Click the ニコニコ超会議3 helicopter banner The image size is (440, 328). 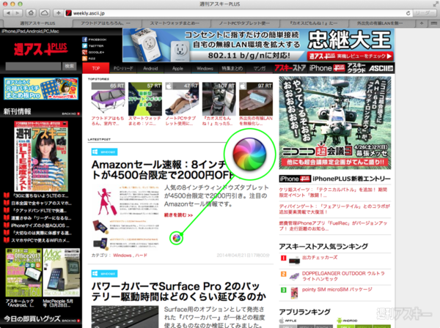(335, 123)
